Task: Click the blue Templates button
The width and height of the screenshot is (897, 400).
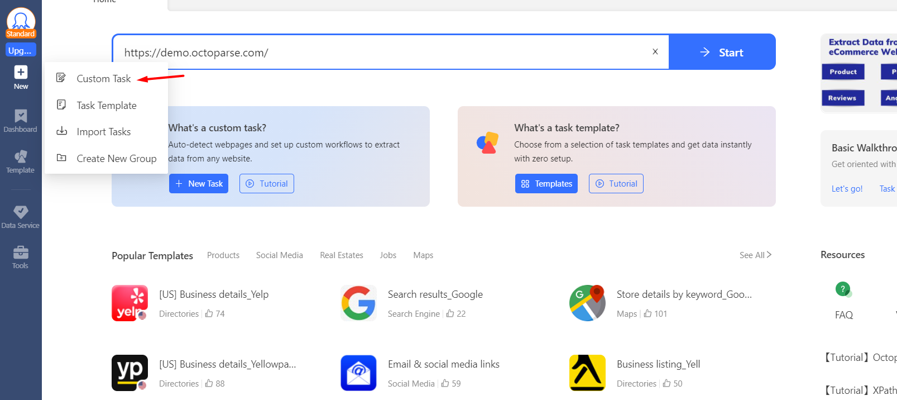Action: 546,184
